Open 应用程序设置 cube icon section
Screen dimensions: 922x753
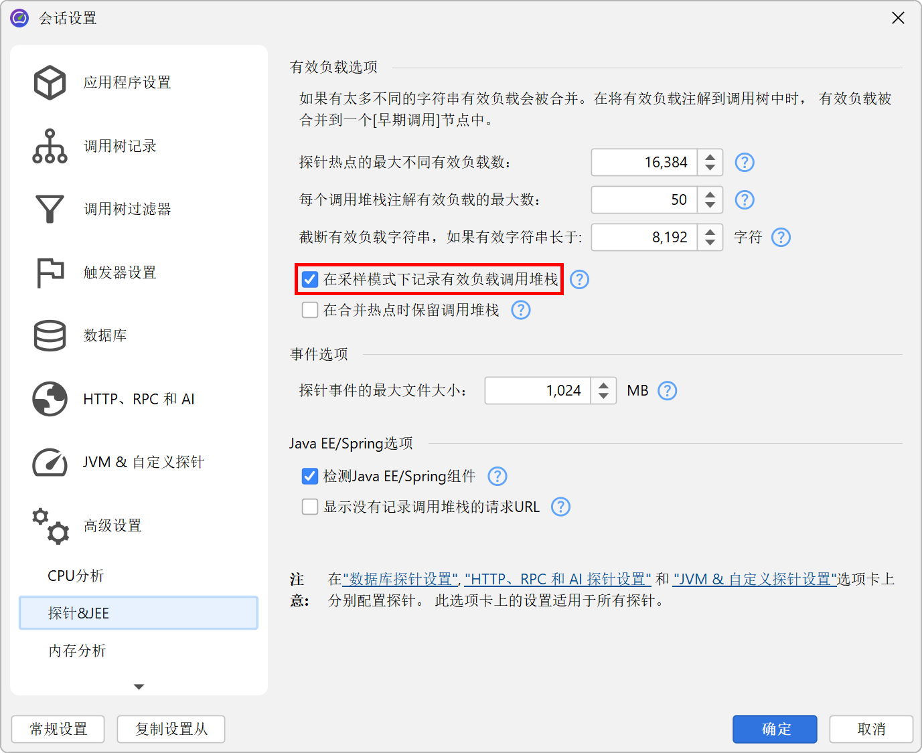click(50, 83)
